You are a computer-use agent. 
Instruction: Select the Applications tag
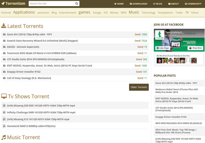(x=24, y=12)
